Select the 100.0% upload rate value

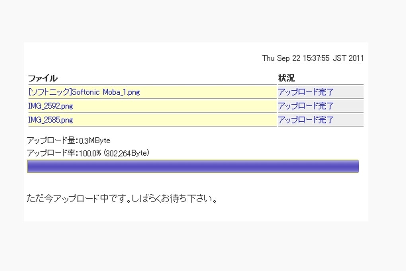(x=90, y=153)
